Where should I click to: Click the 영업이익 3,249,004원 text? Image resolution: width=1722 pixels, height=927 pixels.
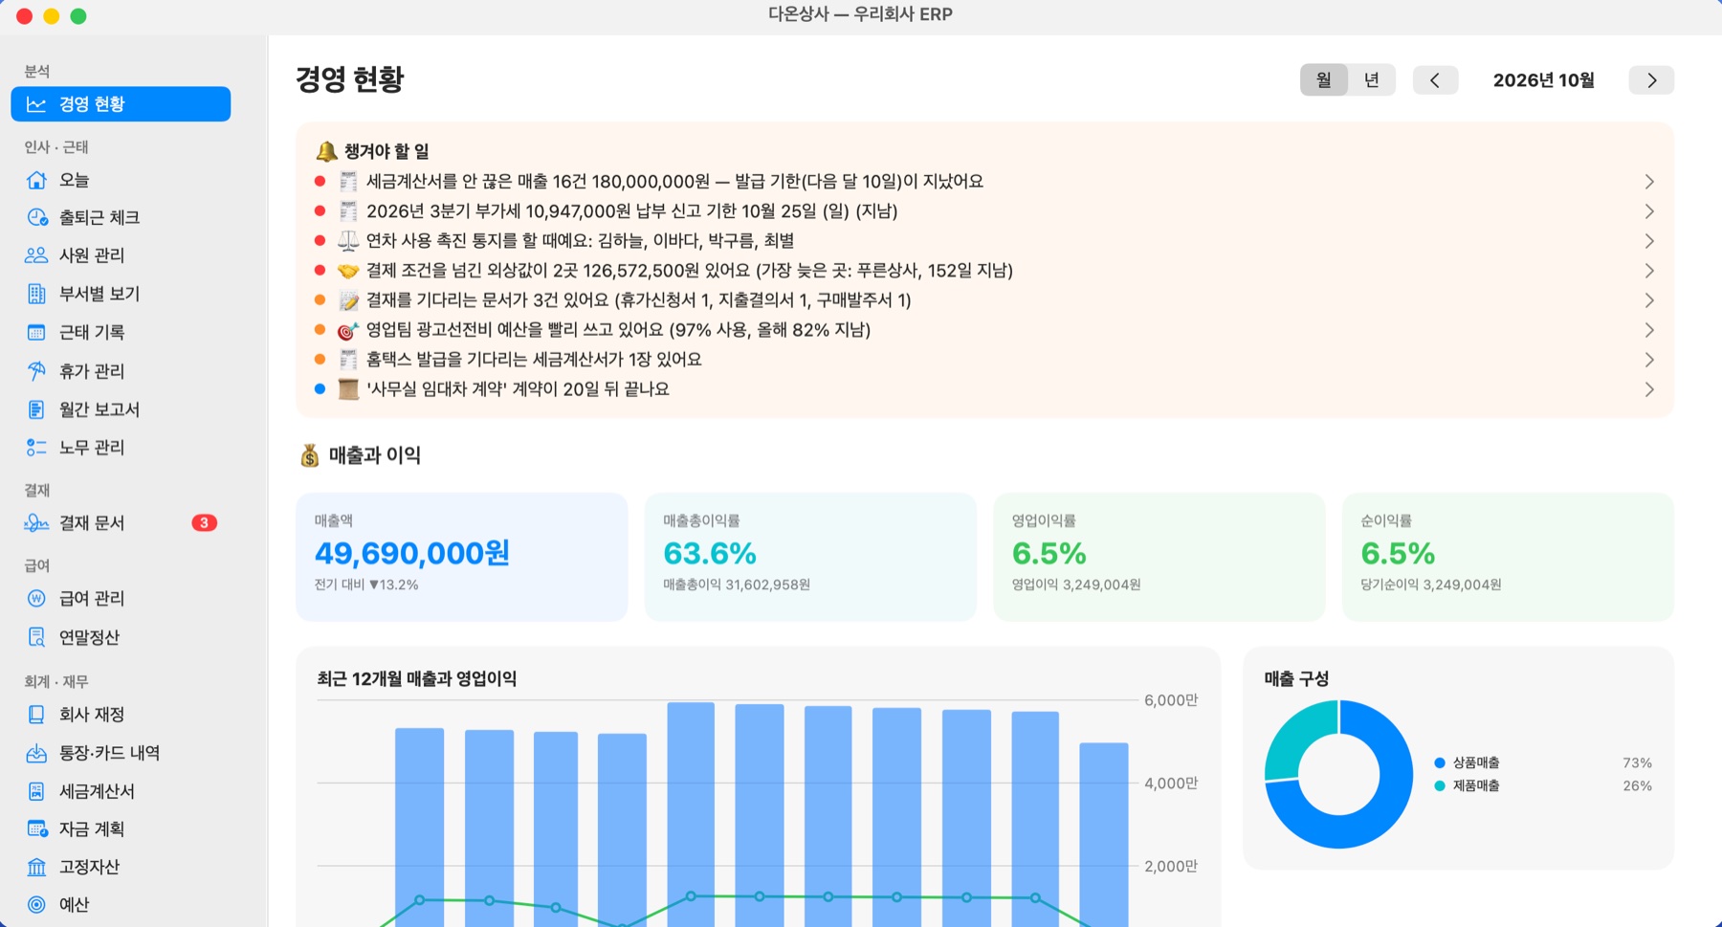(1076, 585)
